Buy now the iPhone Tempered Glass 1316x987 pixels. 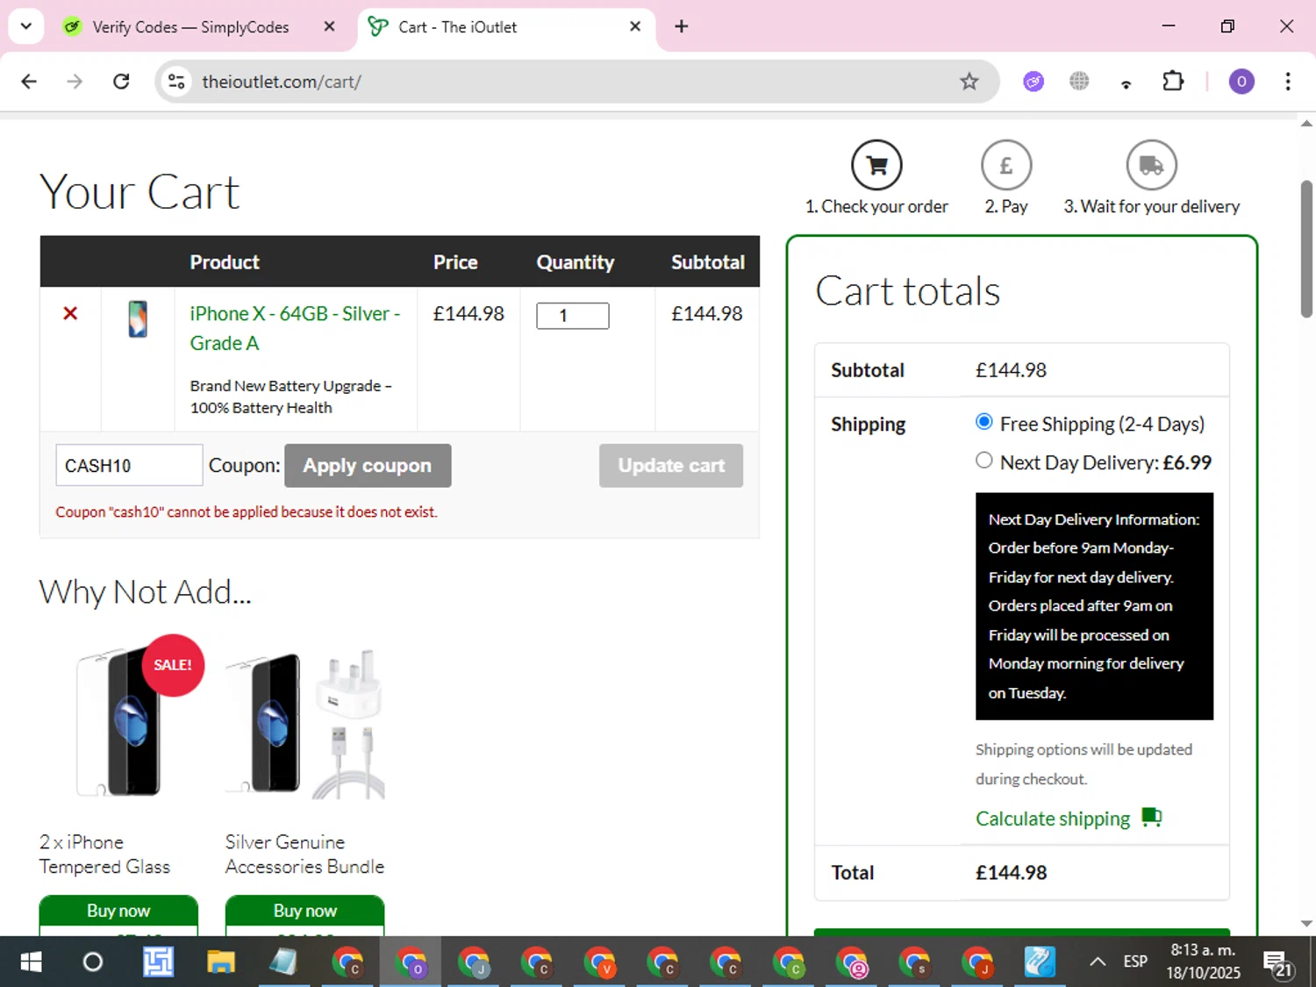(118, 912)
